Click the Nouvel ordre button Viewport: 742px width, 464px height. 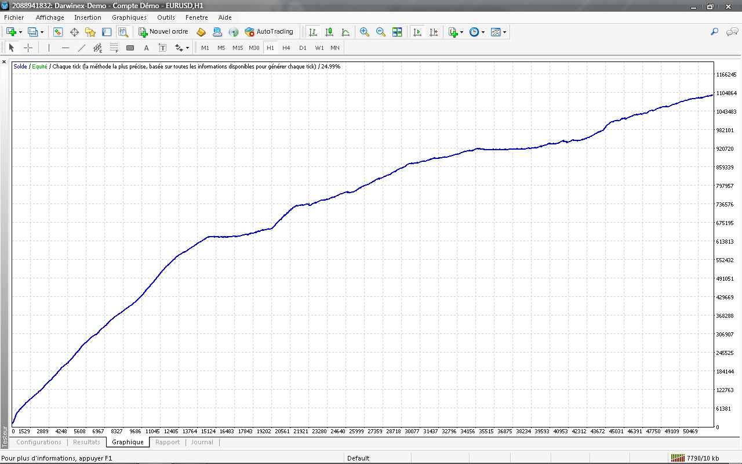[x=163, y=32]
